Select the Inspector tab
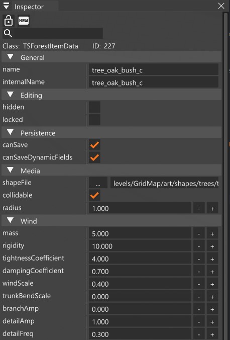Viewport: 230px width, 340px height. 29,7
